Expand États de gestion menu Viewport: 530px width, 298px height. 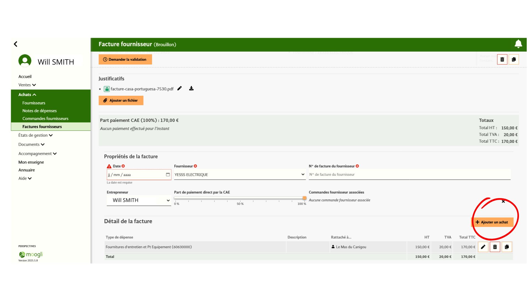(x=35, y=135)
